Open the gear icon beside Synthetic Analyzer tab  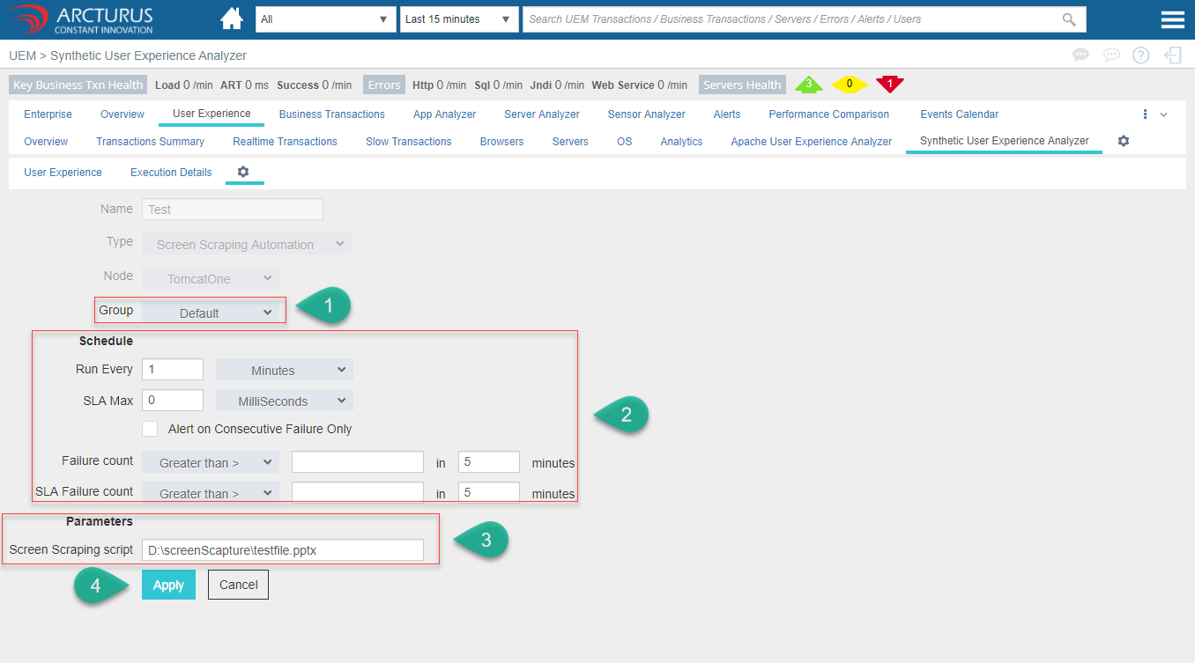pos(1124,141)
